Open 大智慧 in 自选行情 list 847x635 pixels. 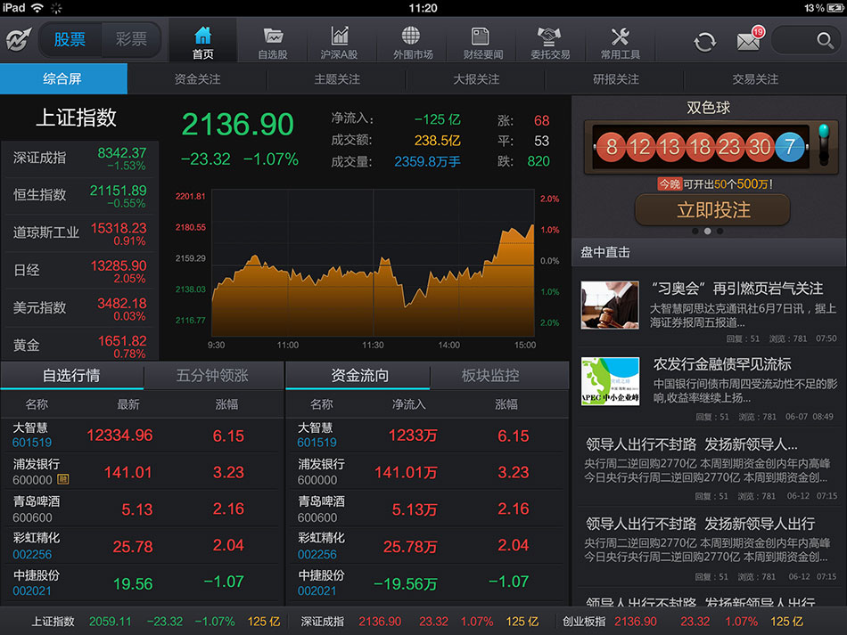pyautogui.click(x=142, y=436)
